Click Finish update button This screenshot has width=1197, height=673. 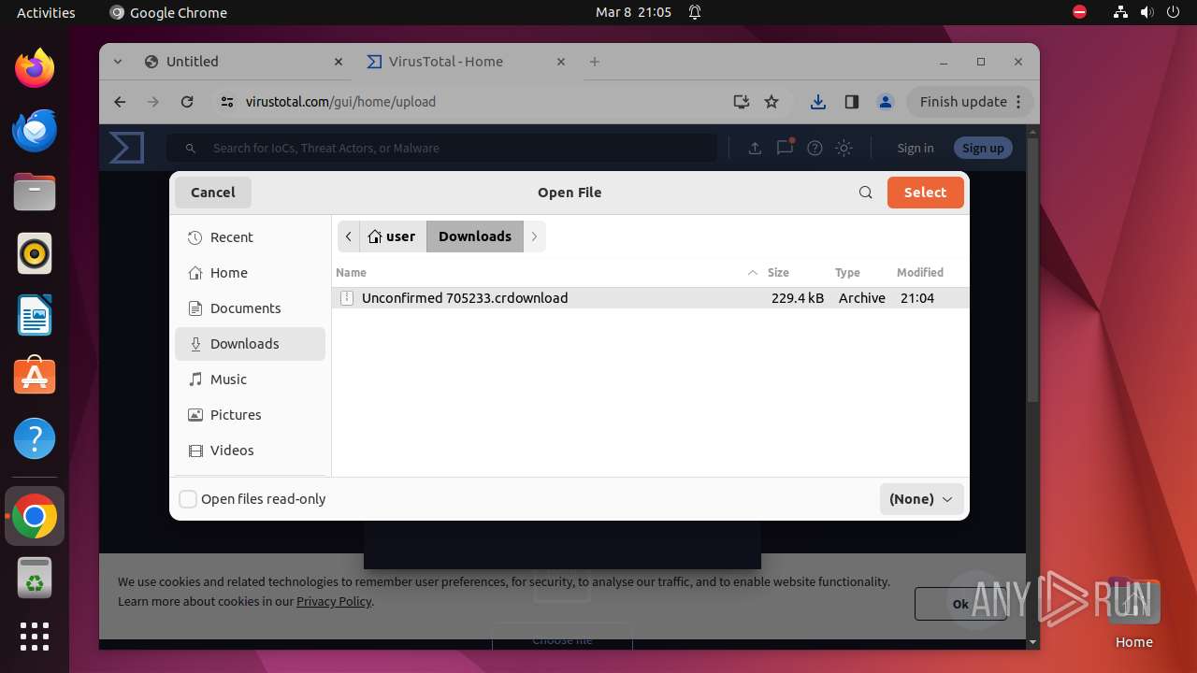tap(971, 102)
